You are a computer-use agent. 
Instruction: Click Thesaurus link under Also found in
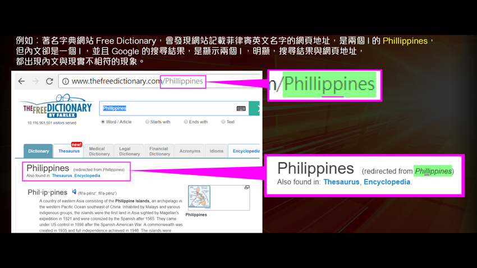tap(62, 175)
